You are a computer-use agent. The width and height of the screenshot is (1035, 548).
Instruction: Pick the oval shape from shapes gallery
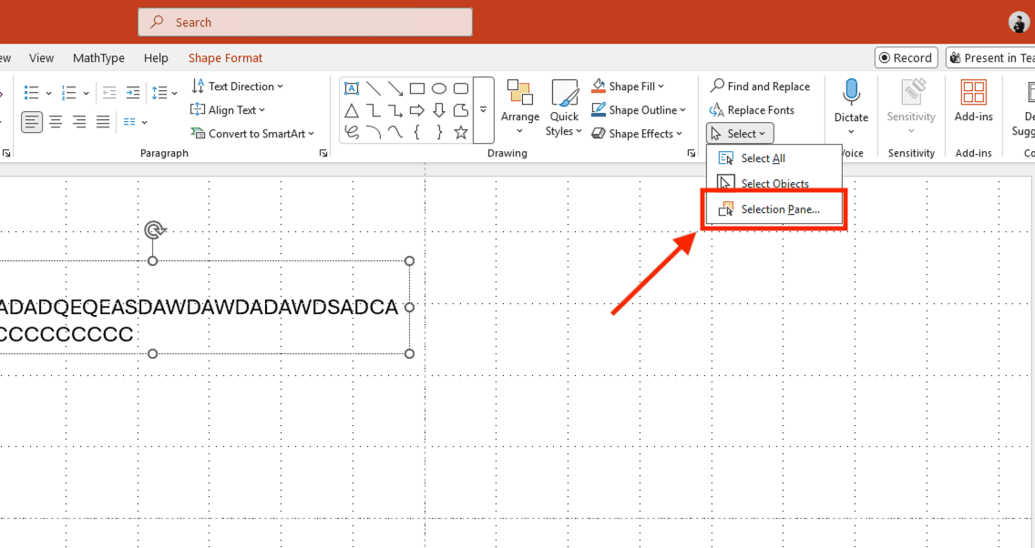439,88
